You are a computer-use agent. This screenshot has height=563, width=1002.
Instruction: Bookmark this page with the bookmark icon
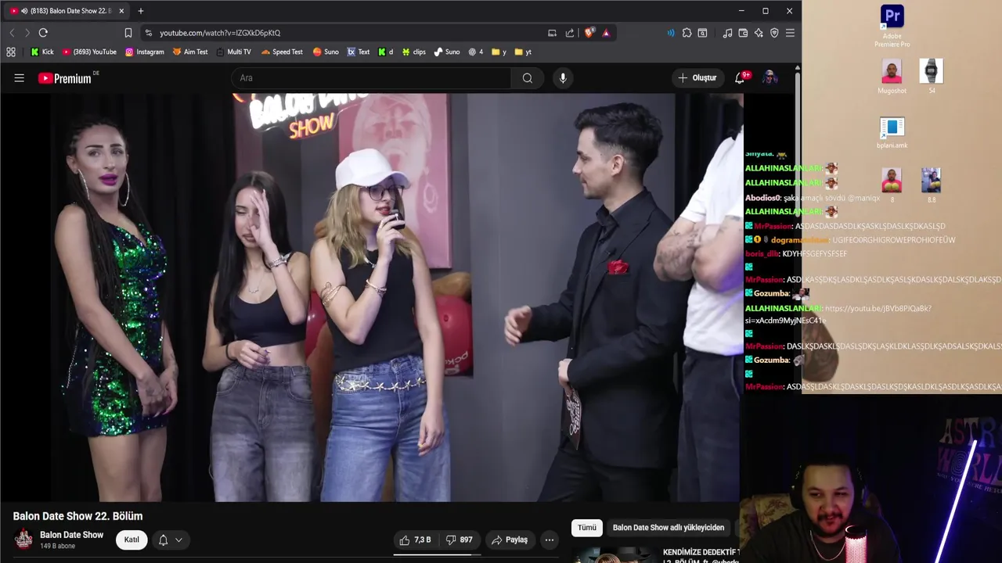coord(128,33)
